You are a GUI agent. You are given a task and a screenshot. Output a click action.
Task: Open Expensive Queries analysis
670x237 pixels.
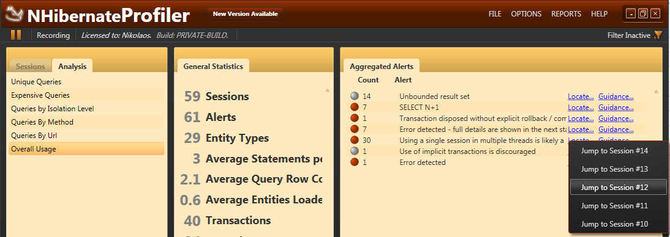tap(86, 95)
